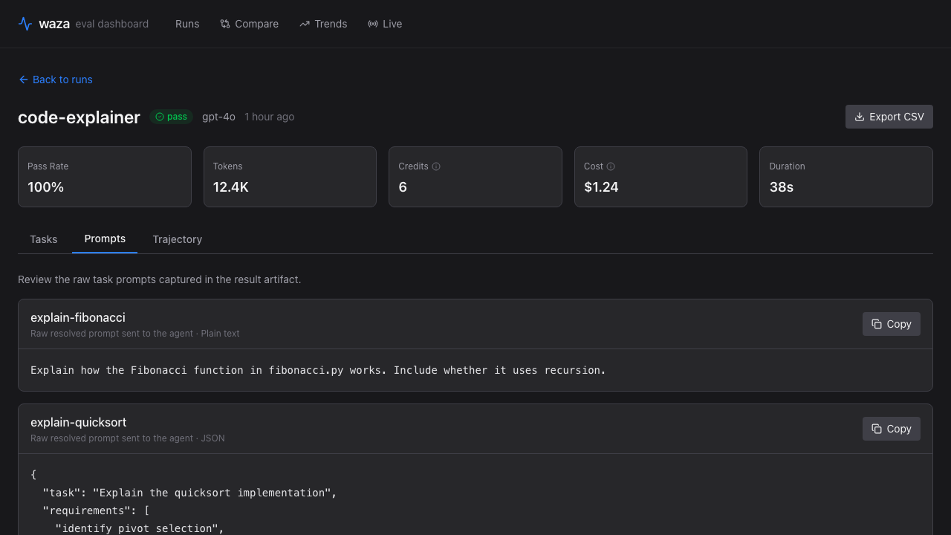Click the Pass Rate 100% value

(x=46, y=187)
